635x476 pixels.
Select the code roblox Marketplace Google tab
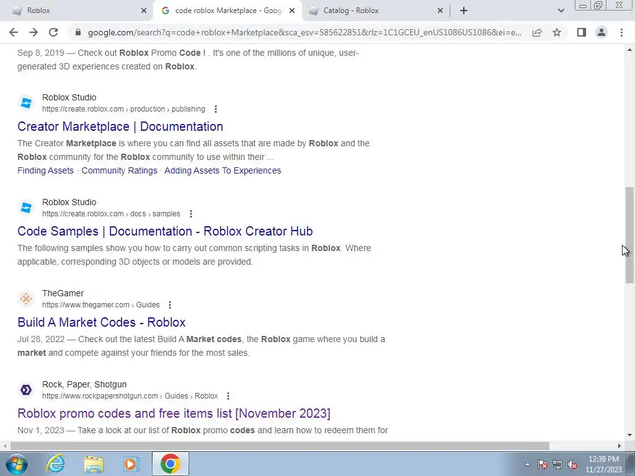click(227, 11)
